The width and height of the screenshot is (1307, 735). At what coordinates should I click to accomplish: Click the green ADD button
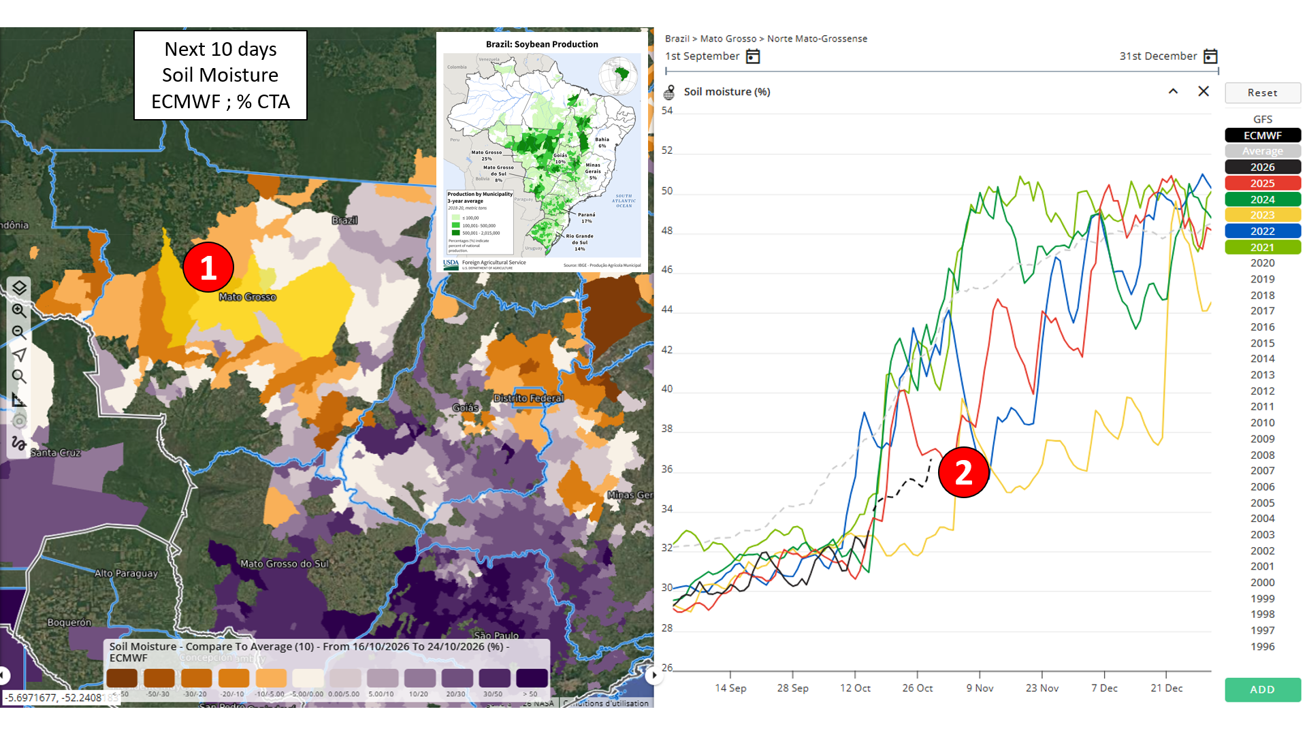point(1263,689)
